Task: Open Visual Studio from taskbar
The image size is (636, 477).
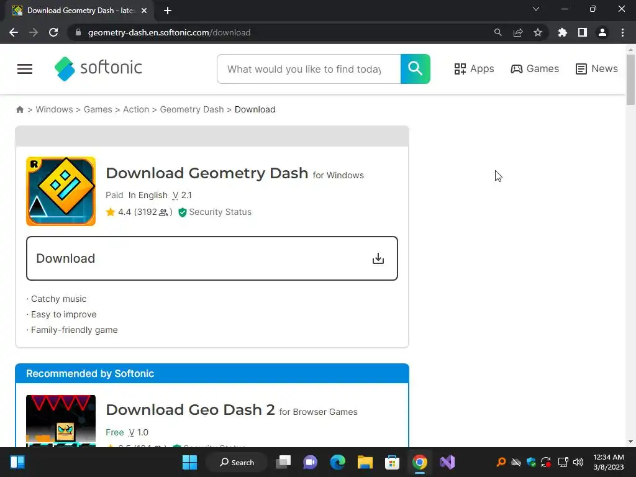Action: (x=447, y=462)
